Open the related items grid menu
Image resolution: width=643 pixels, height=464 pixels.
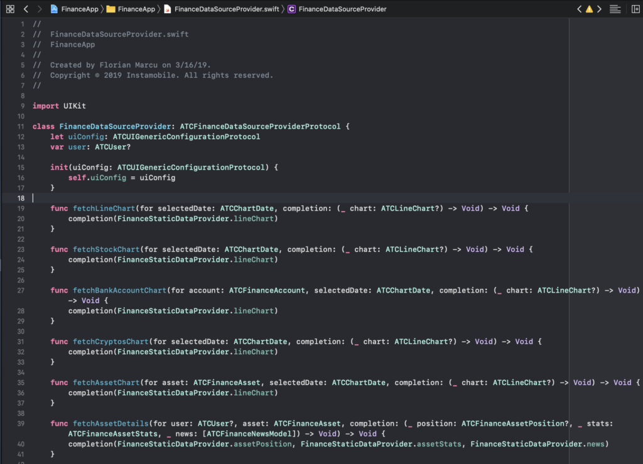pos(10,9)
